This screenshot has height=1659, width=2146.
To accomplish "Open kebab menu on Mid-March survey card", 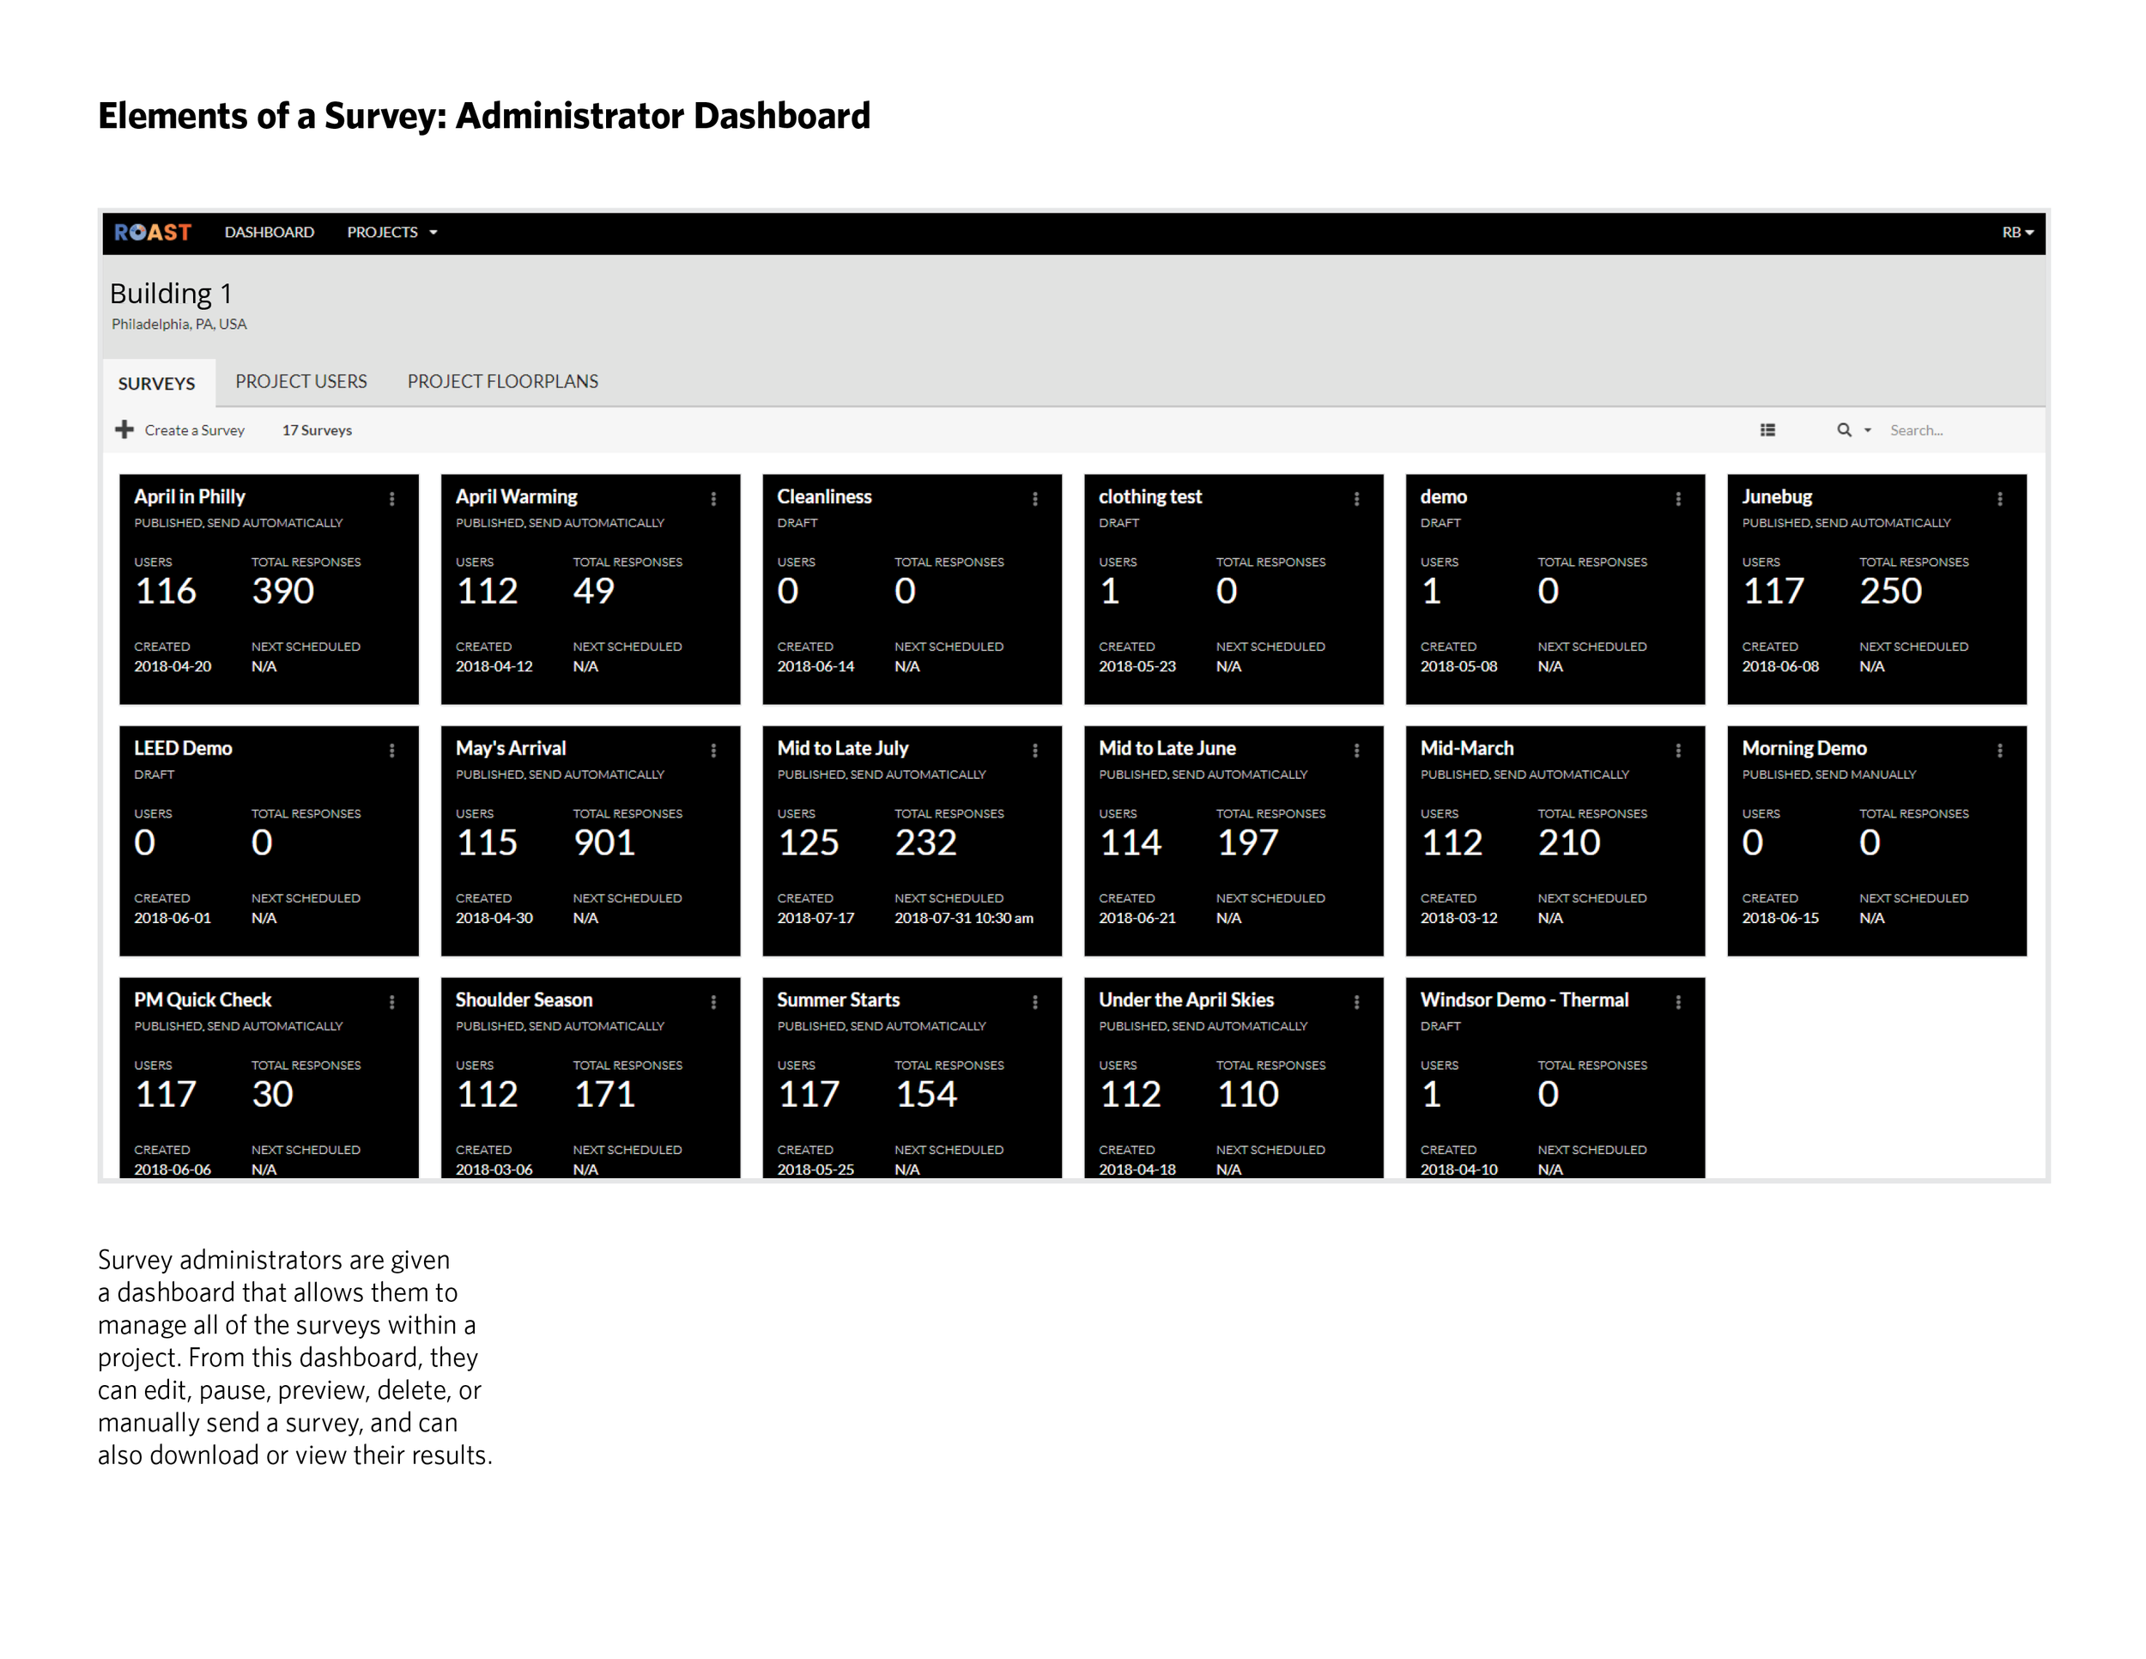I will tap(1678, 750).
